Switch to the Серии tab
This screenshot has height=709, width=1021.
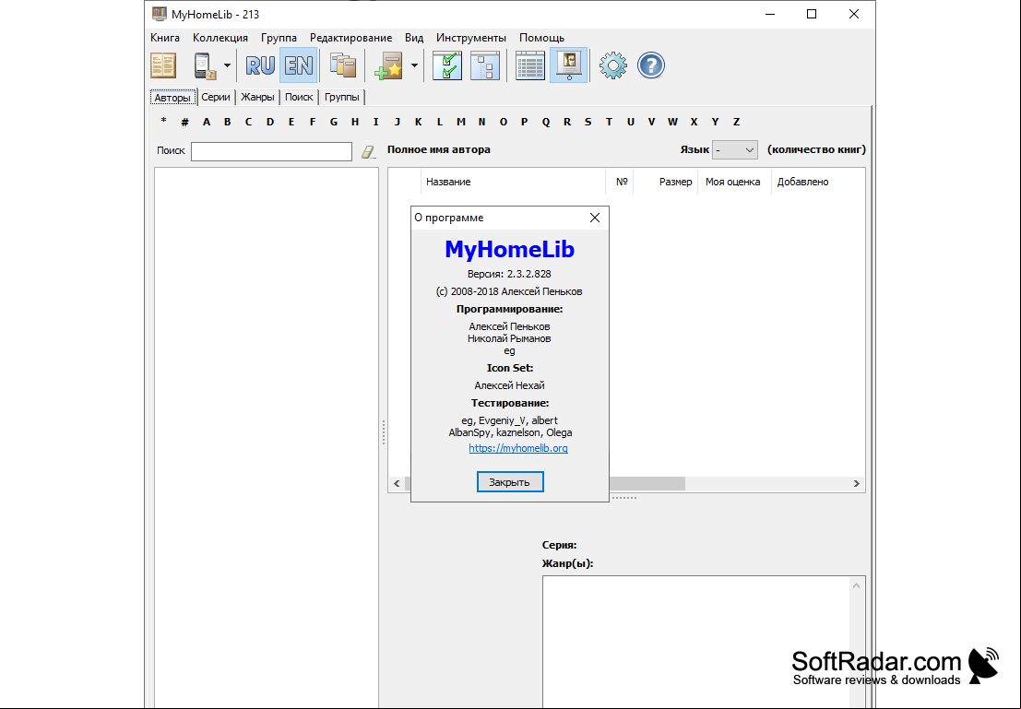pyautogui.click(x=216, y=97)
